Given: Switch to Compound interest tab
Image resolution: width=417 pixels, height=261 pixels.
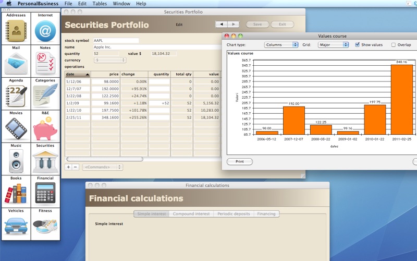Looking at the screenshot, I should coord(191,214).
